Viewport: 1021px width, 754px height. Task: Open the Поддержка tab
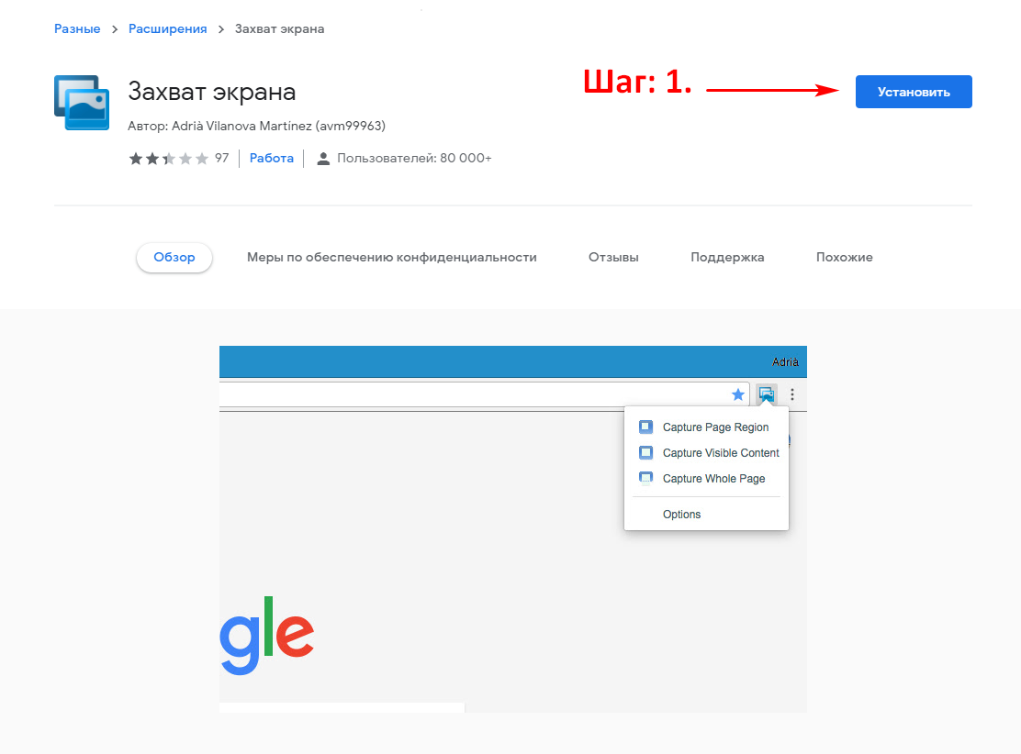pos(727,258)
